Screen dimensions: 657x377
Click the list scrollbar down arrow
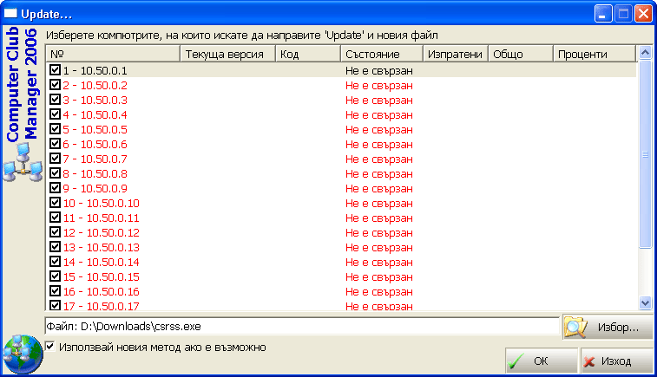(645, 302)
